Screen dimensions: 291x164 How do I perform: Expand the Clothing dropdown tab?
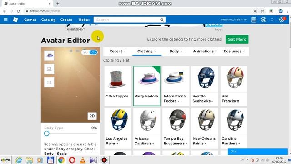coord(147,51)
